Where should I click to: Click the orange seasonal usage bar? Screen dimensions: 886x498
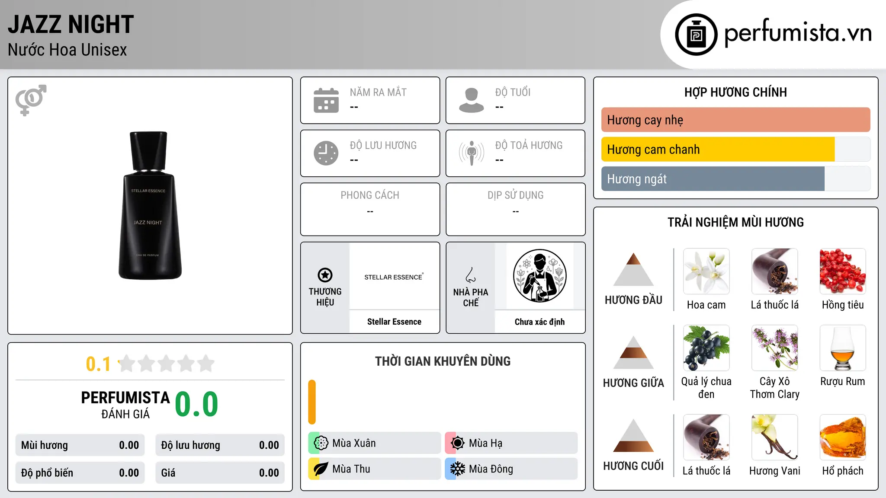click(x=312, y=402)
